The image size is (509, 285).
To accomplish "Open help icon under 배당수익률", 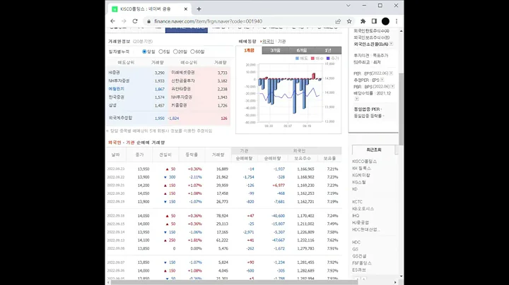I will tap(356, 99).
